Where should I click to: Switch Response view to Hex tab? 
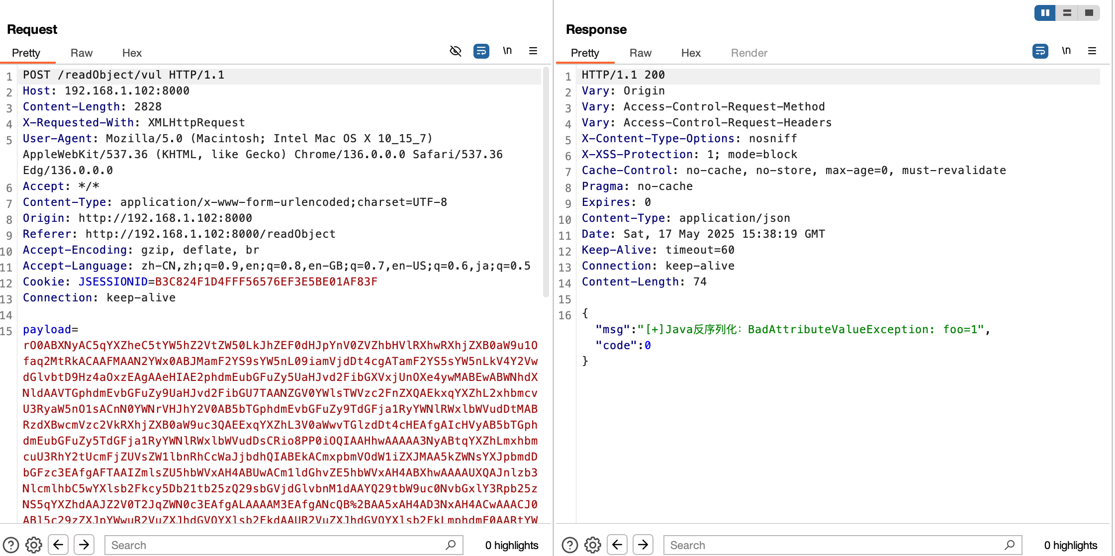pos(691,53)
